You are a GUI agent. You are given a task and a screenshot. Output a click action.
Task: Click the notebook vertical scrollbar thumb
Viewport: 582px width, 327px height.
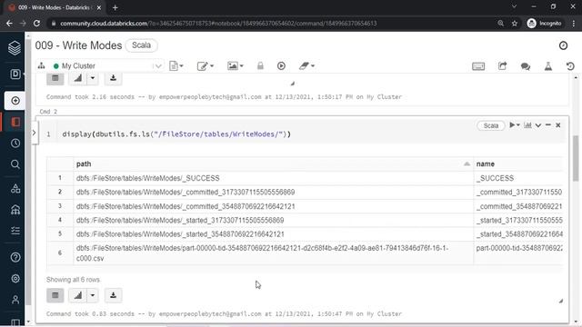[x=576, y=158]
